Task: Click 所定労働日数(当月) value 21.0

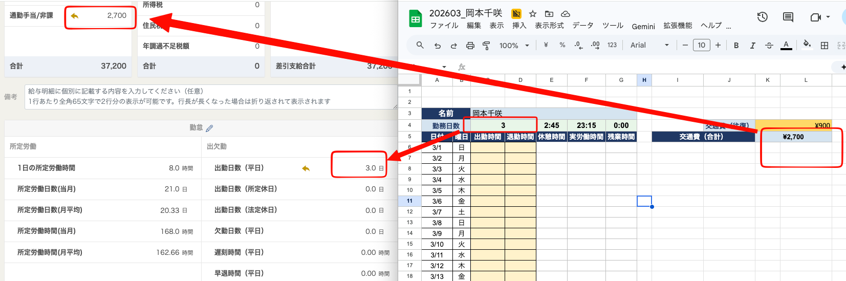Action: click(173, 189)
